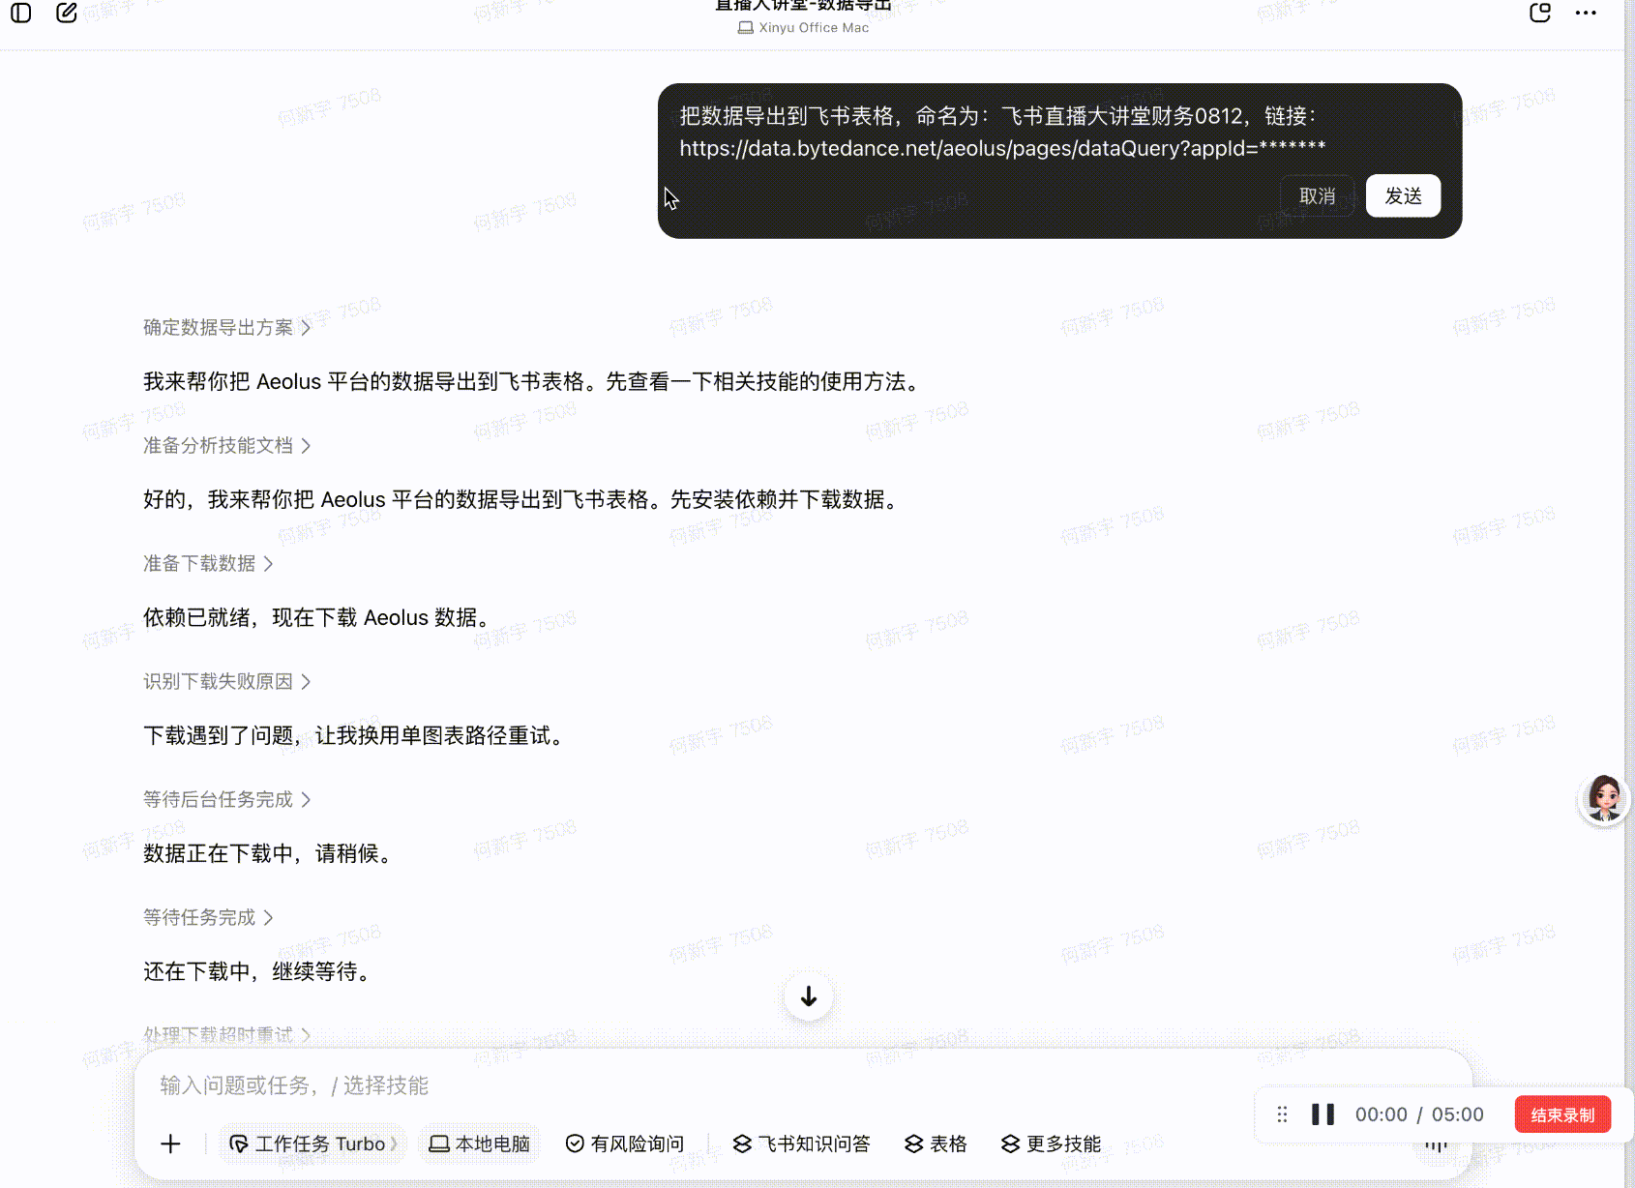Click the Xinyu Office Mac device label
Image resolution: width=1635 pixels, height=1188 pixels.
point(803,28)
